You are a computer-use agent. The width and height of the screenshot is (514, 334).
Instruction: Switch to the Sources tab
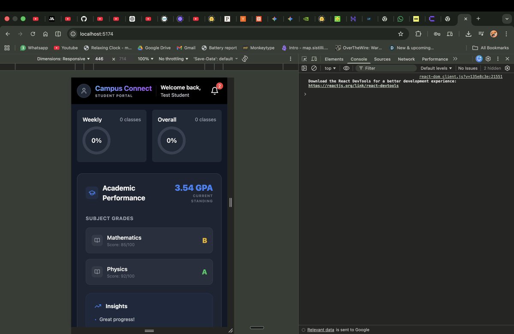tap(382, 59)
